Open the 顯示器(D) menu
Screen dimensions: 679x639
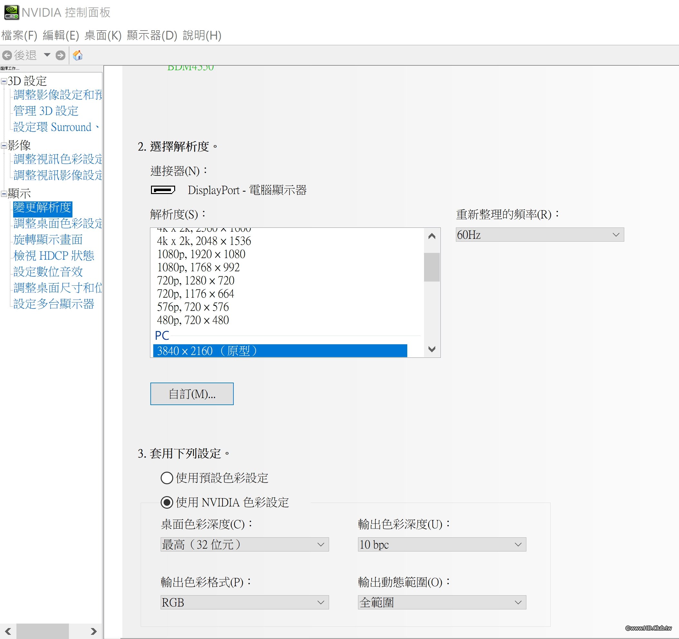152,35
